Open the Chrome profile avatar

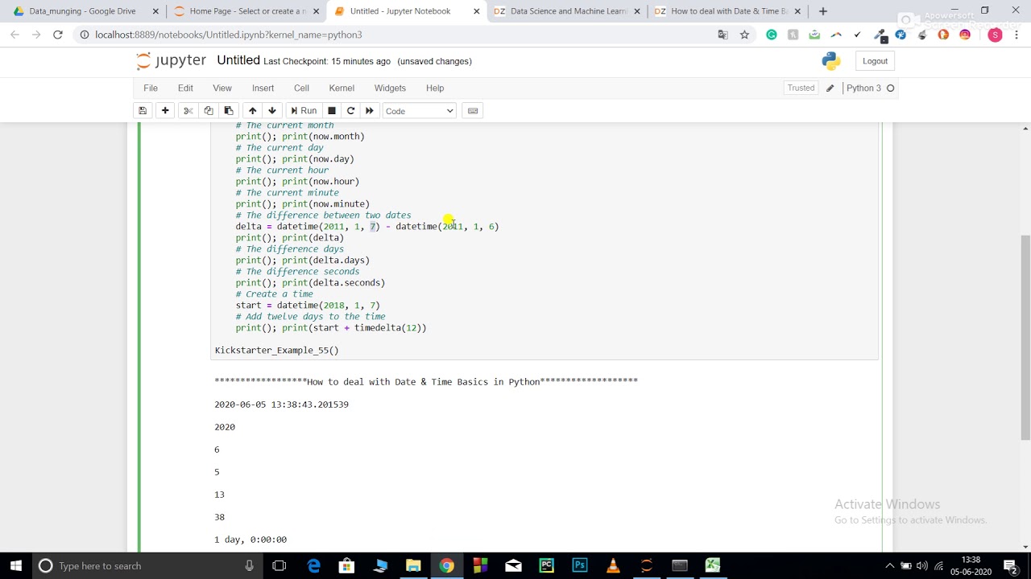(996, 35)
